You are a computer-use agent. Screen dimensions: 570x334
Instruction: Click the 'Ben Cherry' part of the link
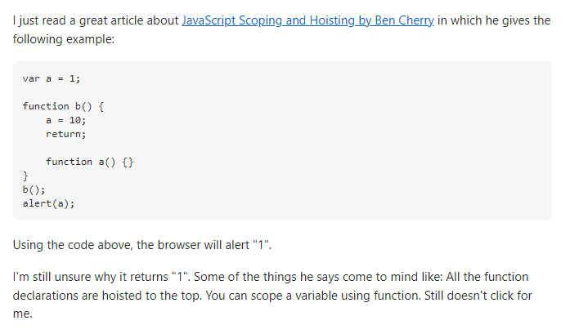[x=404, y=20]
